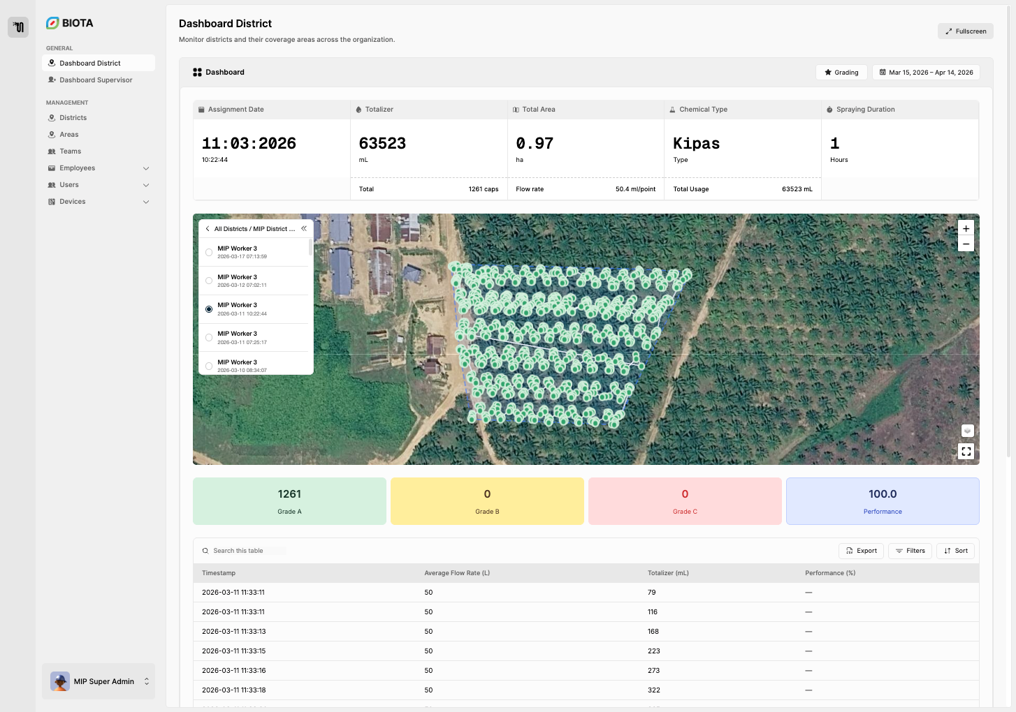
Task: Open the map layers selector icon
Action: (x=967, y=431)
